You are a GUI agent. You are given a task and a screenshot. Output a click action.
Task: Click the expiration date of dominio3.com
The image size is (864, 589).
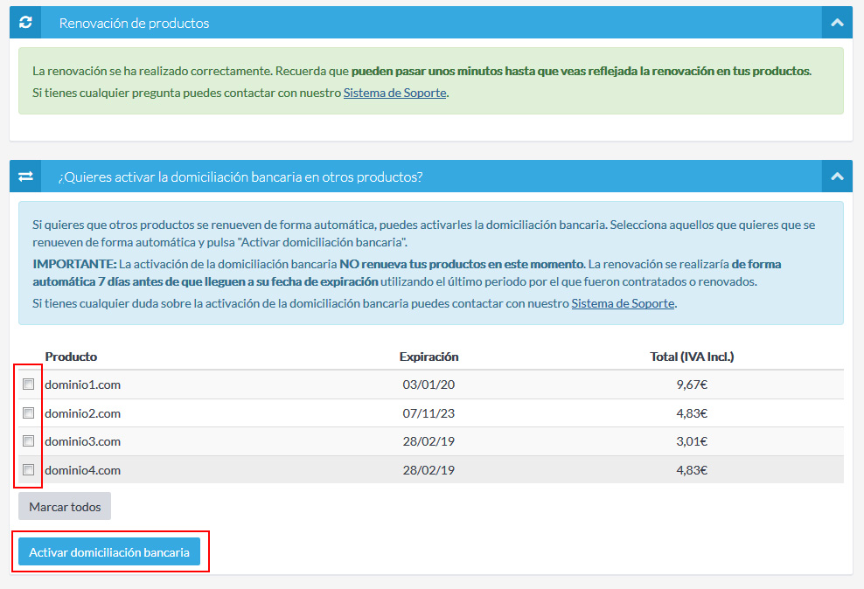point(429,441)
